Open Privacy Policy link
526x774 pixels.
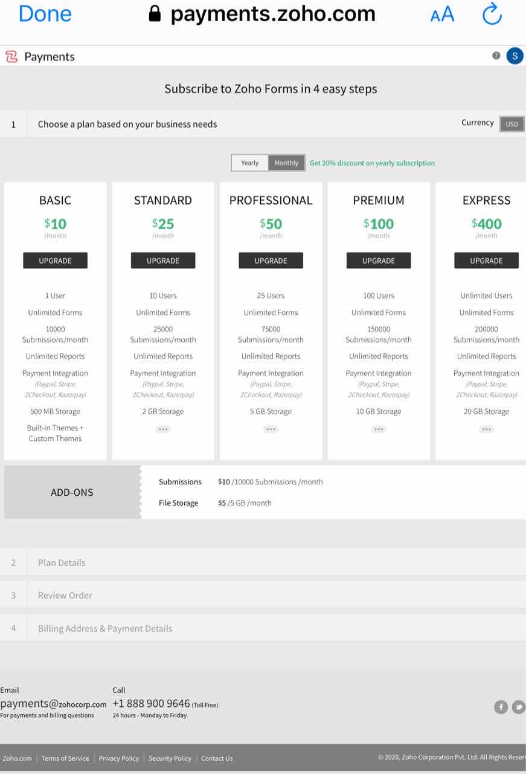pyautogui.click(x=119, y=758)
